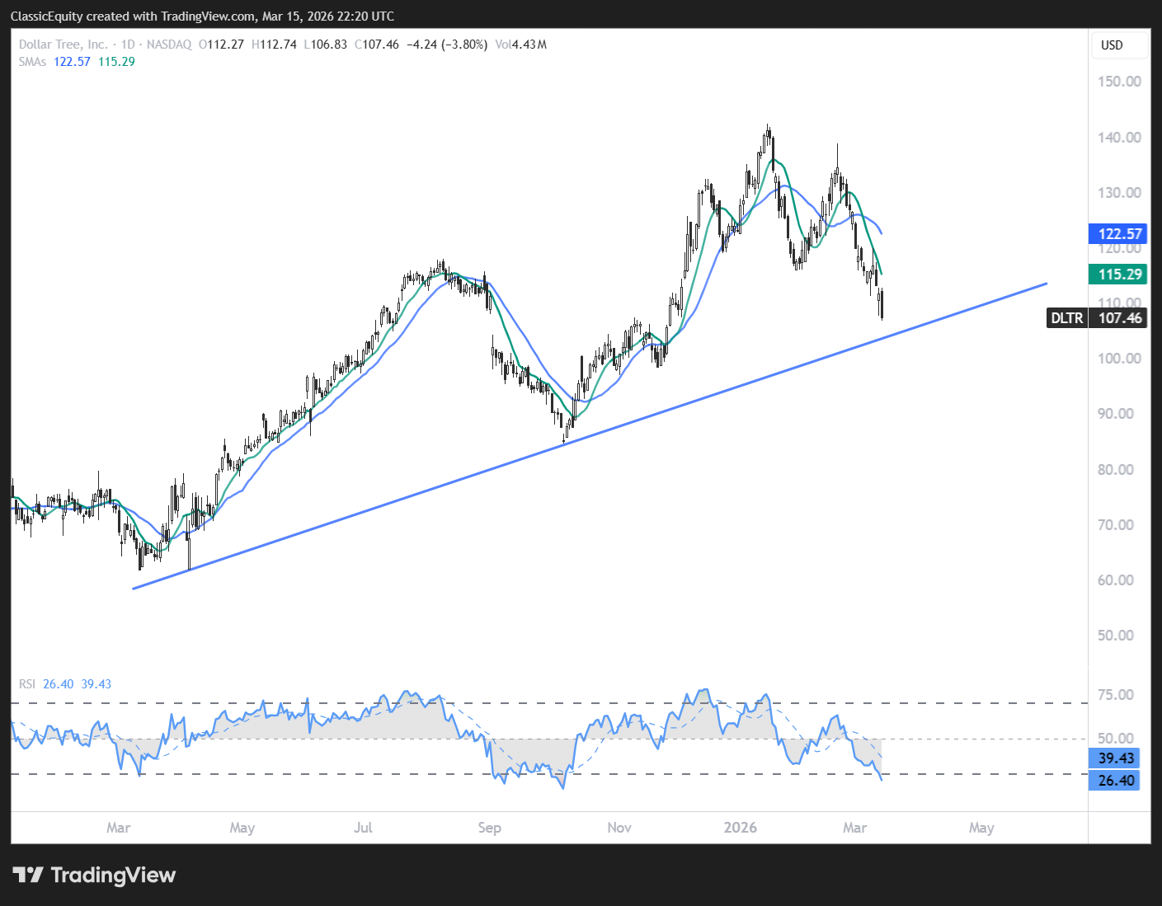Click the USD currency selector

[x=1119, y=45]
